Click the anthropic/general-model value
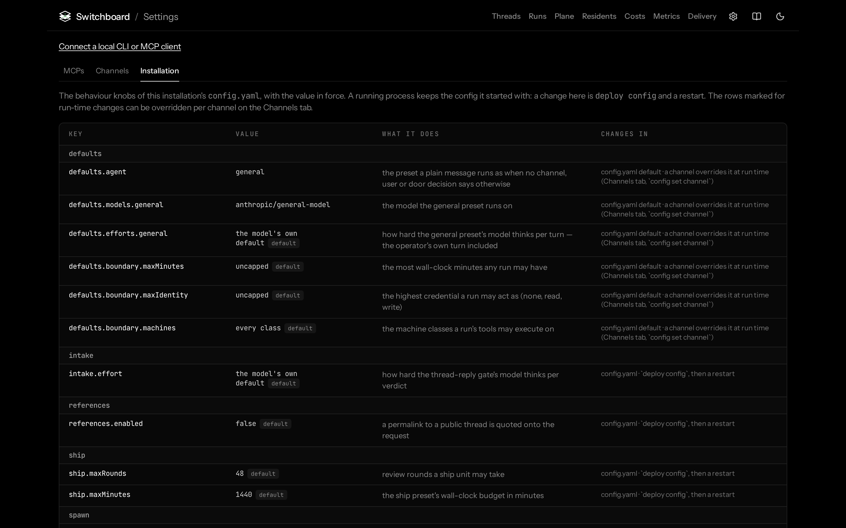The height and width of the screenshot is (528, 846). coord(283,205)
